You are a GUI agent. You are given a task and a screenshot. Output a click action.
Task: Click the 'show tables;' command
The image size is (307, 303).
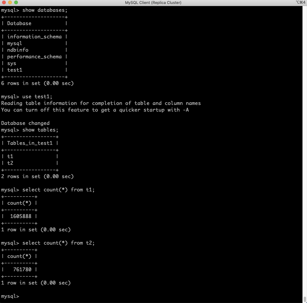(x=40, y=130)
